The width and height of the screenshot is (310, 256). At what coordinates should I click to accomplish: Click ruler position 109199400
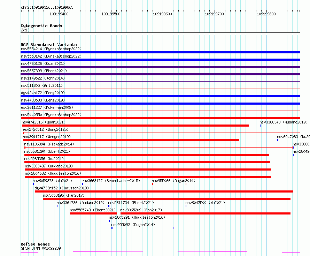tap(59, 14)
